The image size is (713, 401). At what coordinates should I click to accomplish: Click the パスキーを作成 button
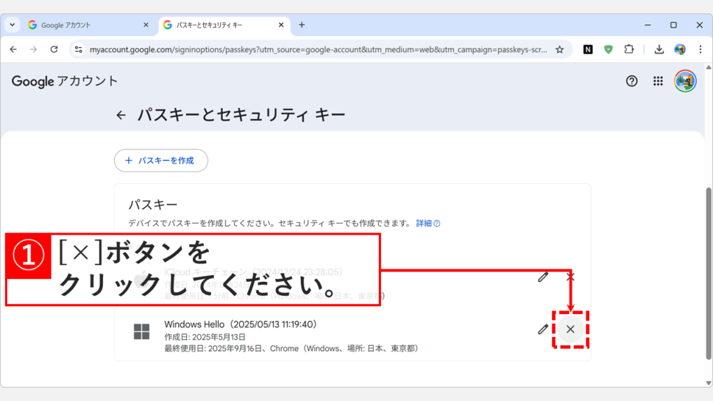161,160
